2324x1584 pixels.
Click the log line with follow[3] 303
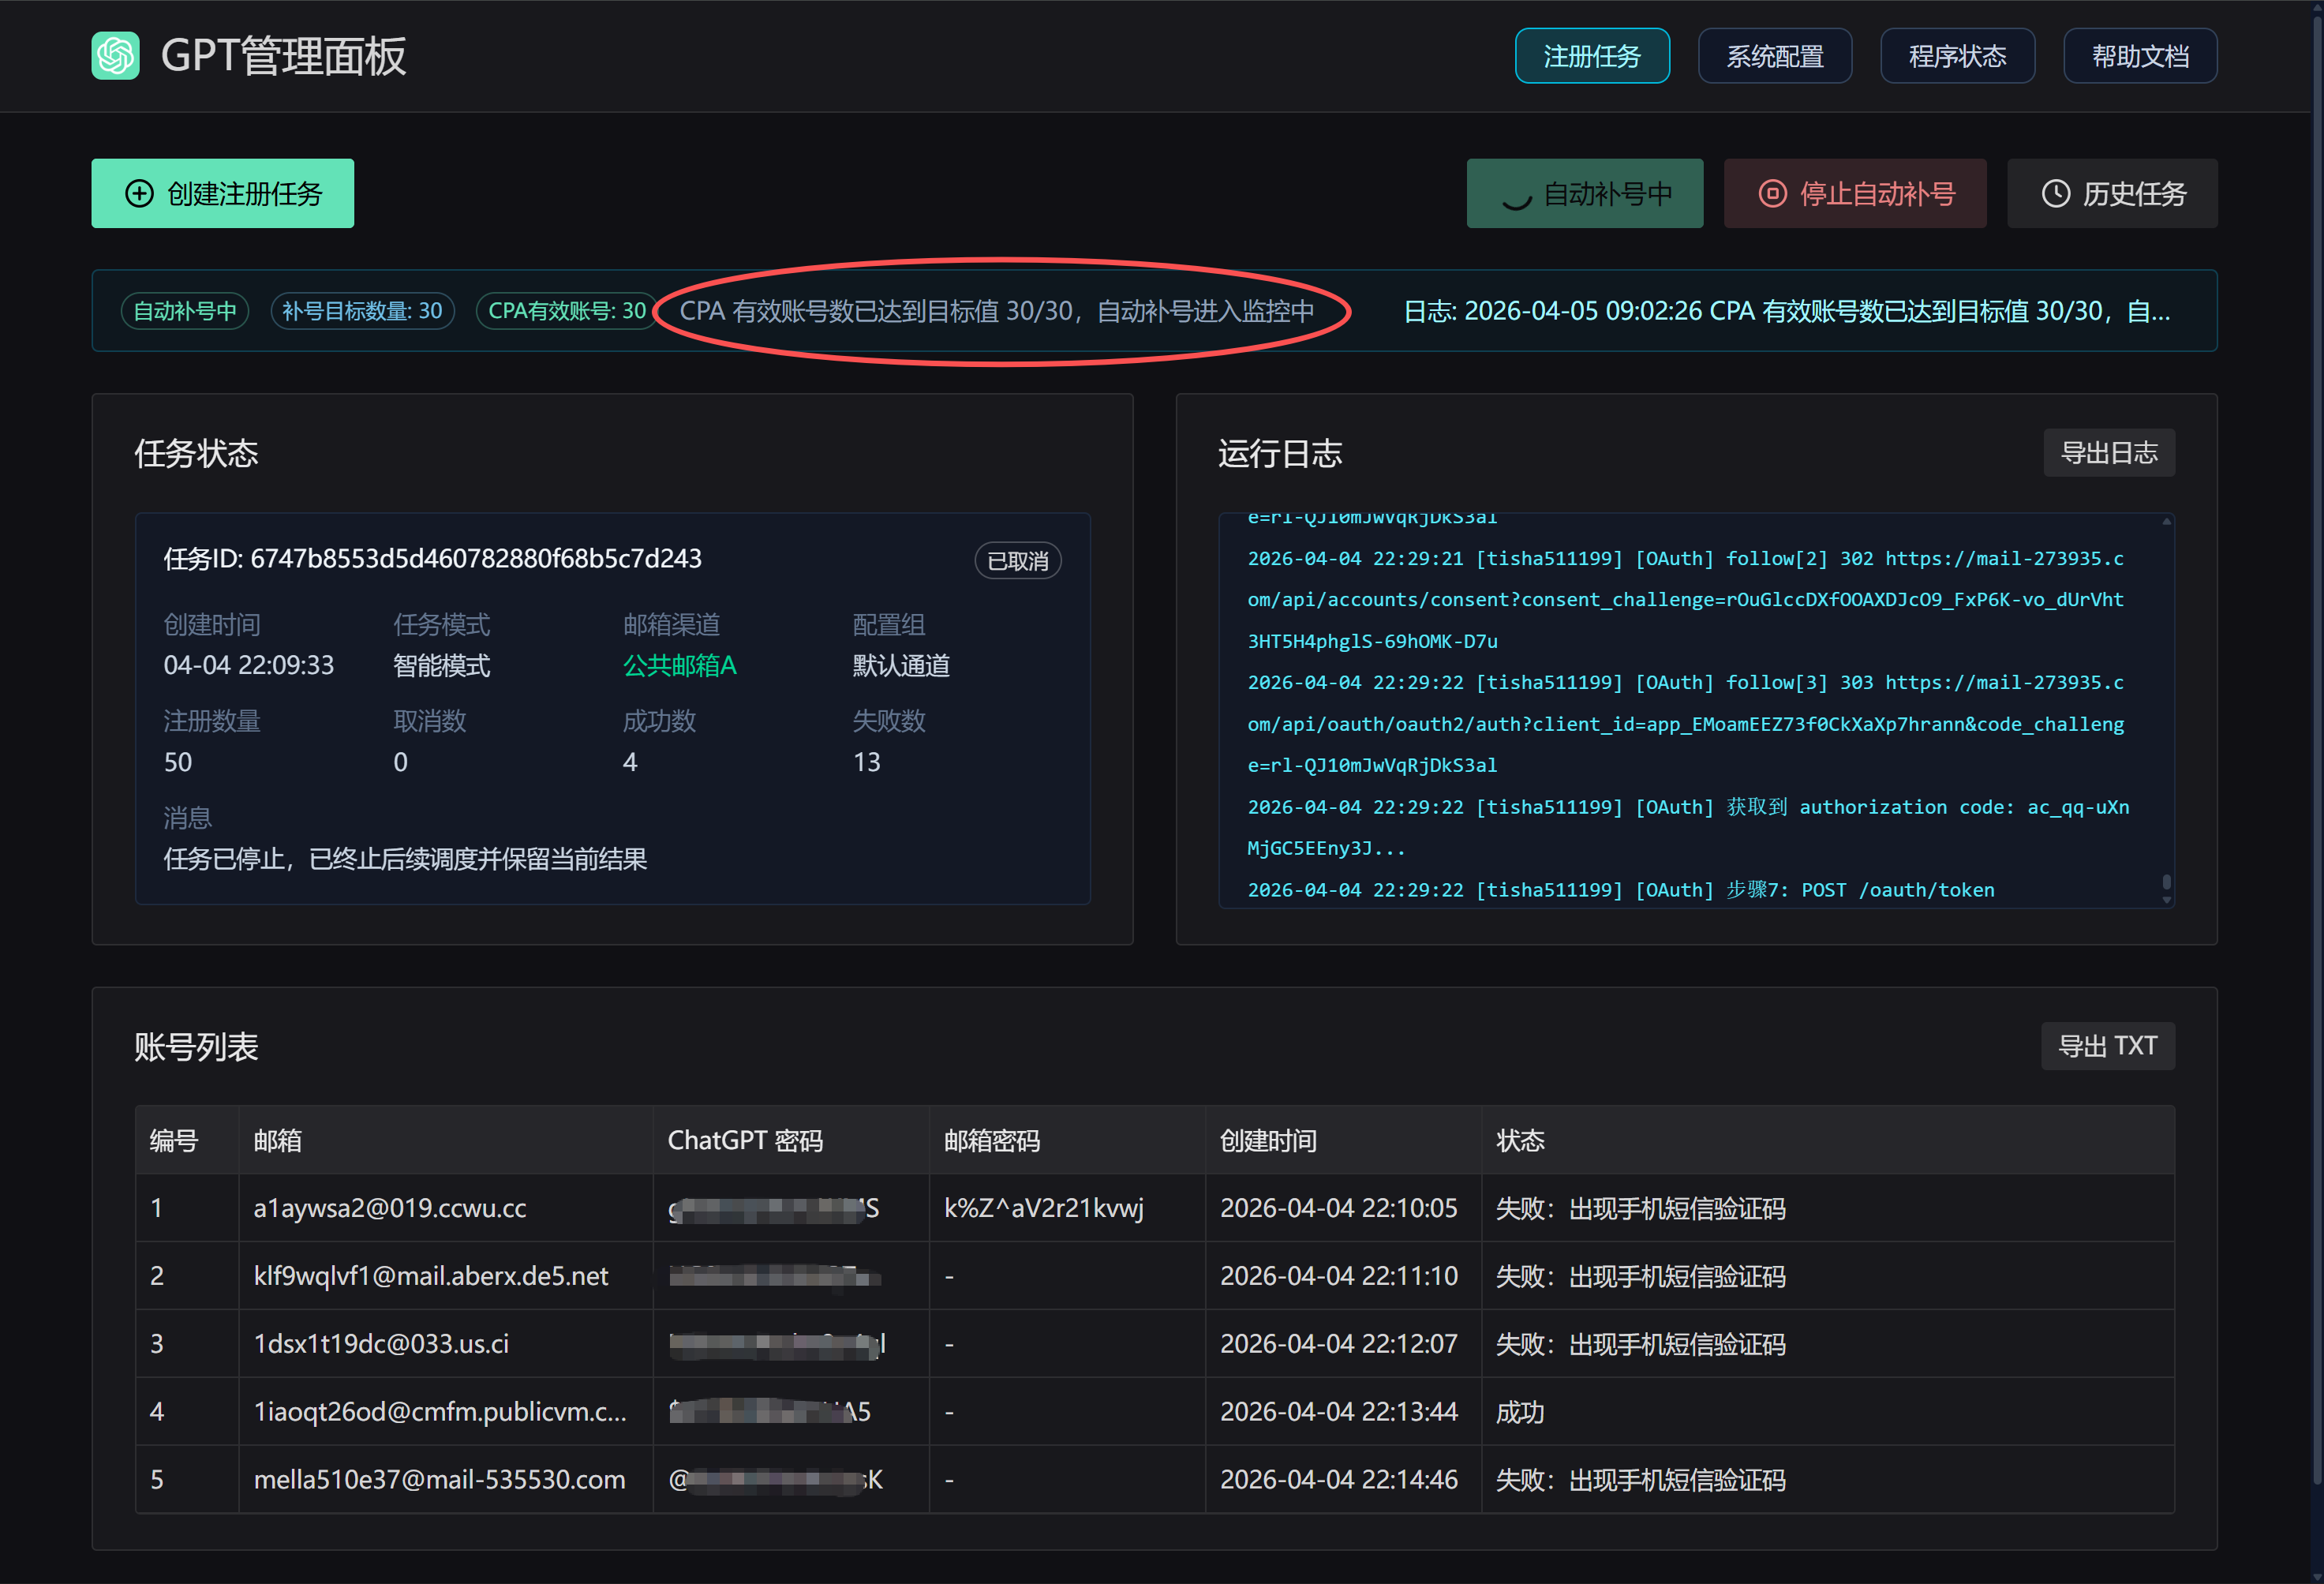[x=1686, y=724]
